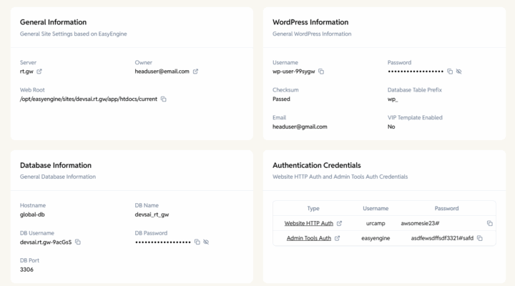This screenshot has height=286, width=515.
Task: Open the Website HTTP Auth link
Action: [x=309, y=223]
